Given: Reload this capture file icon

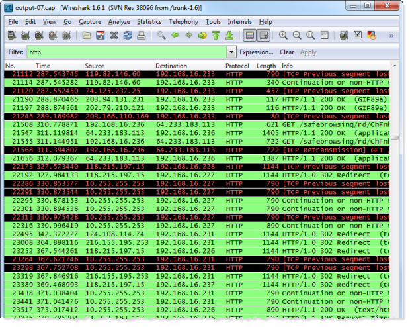Looking at the screenshot, I should tap(128, 35).
